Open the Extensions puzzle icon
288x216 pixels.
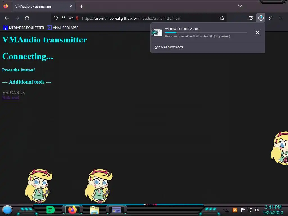coord(271,18)
